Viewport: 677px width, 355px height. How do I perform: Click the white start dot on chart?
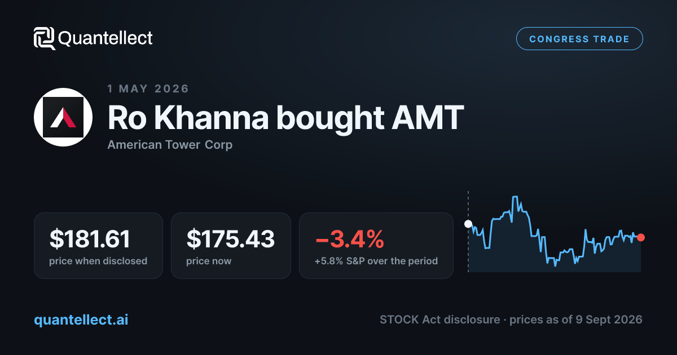click(468, 224)
